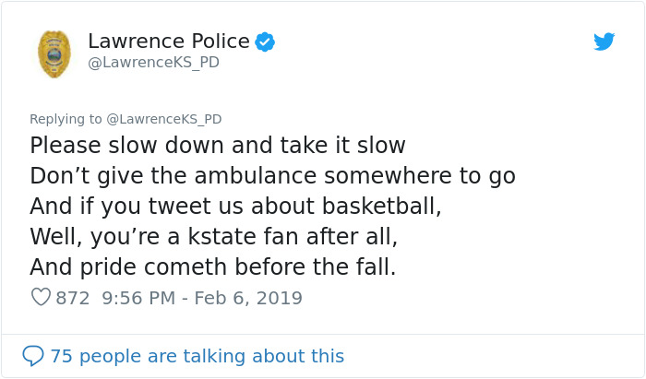646x379 pixels.
Task: Click the blue speech bubble icon
Action: point(33,355)
